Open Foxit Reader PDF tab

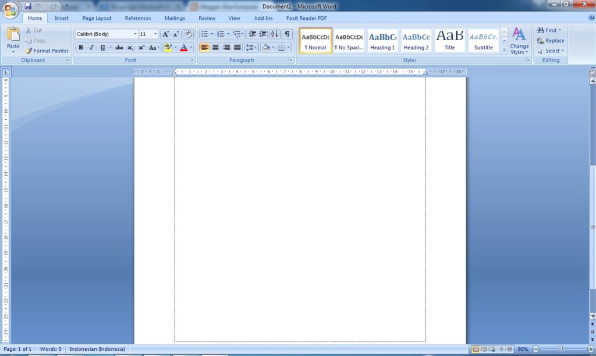point(306,18)
